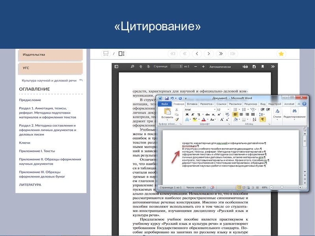Switch to Вставка ribbon tab
The image size is (315, 236).
(192, 104)
